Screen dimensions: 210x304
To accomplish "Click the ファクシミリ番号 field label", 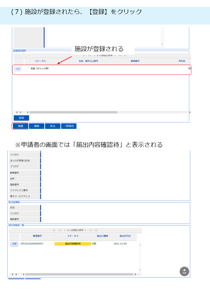I will coord(19,190).
